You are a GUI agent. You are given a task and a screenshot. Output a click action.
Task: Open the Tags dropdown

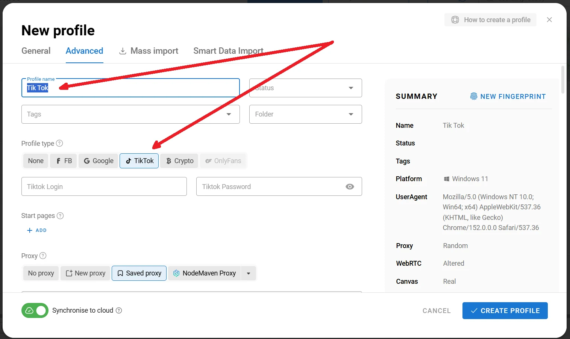130,114
